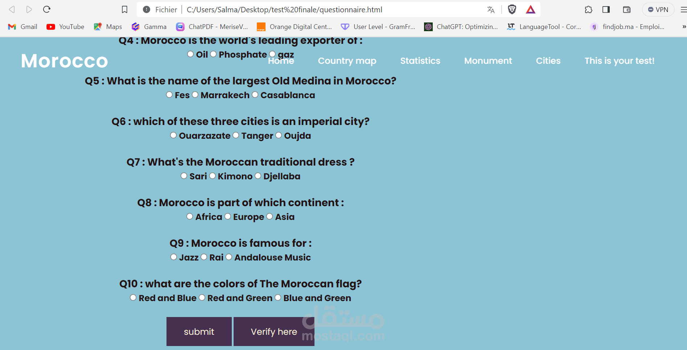This screenshot has width=687, height=350.
Task: Open the Orange Digital Center bookmark
Action: (x=294, y=26)
